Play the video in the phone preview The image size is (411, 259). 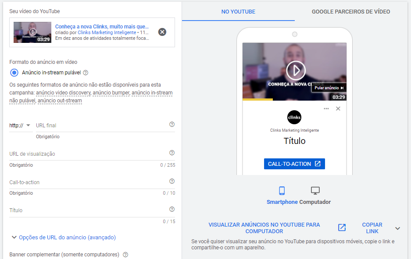(296, 70)
